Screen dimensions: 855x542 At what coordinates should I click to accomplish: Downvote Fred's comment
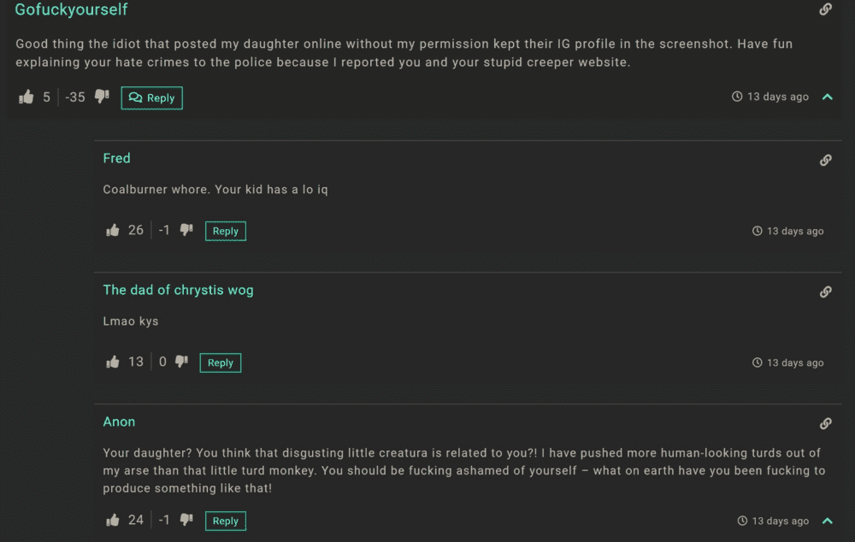tap(186, 230)
